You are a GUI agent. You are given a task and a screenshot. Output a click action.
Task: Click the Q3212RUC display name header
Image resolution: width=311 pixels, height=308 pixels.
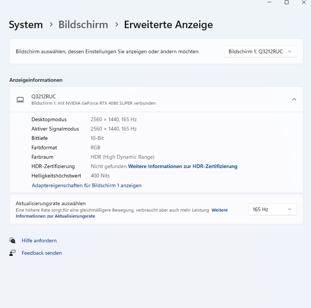coord(43,96)
